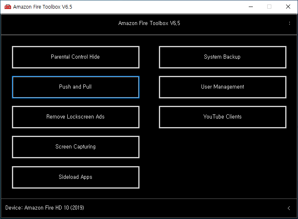Close the Amazon Fire Toolbox window
The image size is (298, 219).
pyautogui.click(x=288, y=7)
